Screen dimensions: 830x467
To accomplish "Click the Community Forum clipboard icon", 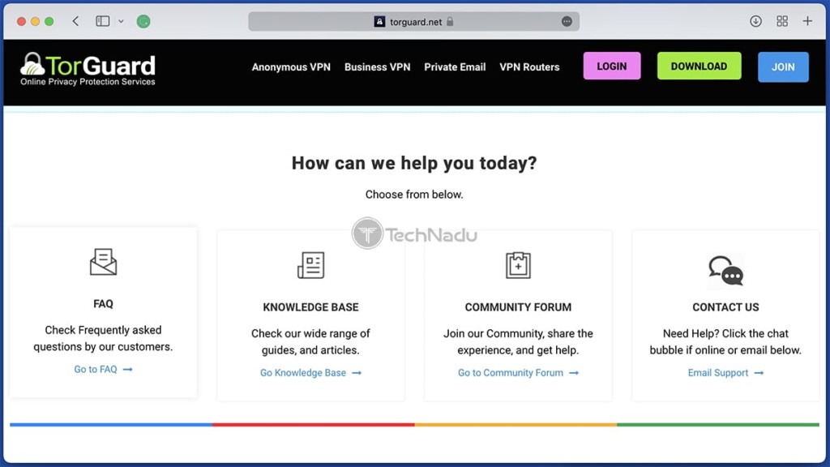I will tap(518, 265).
